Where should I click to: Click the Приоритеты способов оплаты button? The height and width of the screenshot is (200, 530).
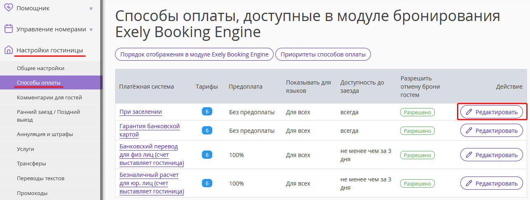point(323,54)
